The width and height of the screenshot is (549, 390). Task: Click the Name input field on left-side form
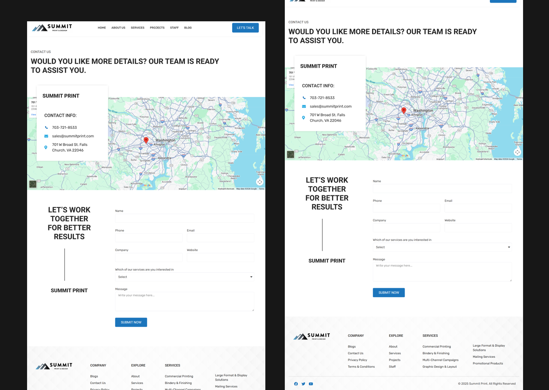[184, 218]
